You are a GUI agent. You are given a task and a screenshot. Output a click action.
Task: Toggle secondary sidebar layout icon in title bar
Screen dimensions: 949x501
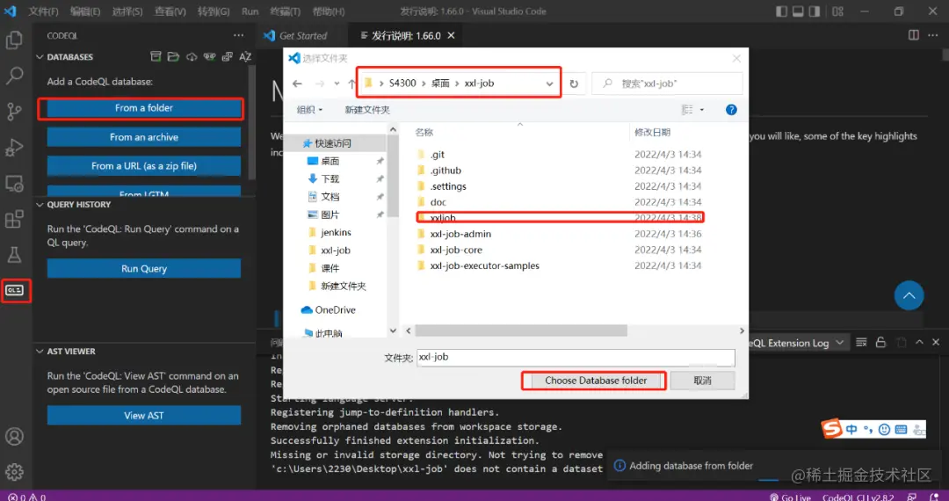[x=814, y=11]
